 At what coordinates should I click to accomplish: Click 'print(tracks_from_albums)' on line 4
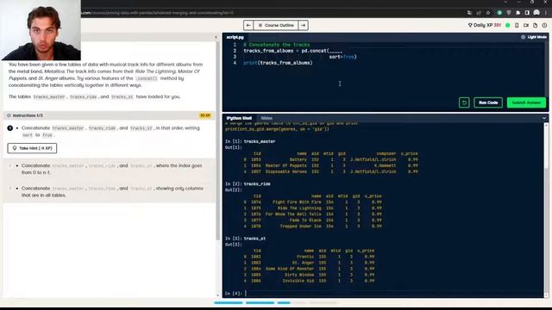(278, 63)
